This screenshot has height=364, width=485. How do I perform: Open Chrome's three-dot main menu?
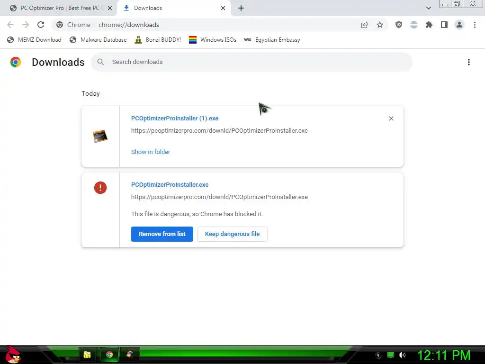(475, 25)
